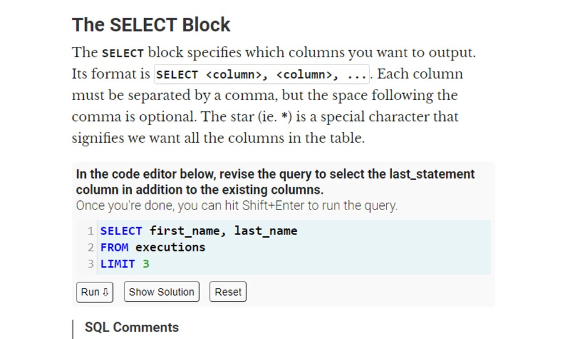
Task: Select line number 1 in the gutter
Action: 91,231
